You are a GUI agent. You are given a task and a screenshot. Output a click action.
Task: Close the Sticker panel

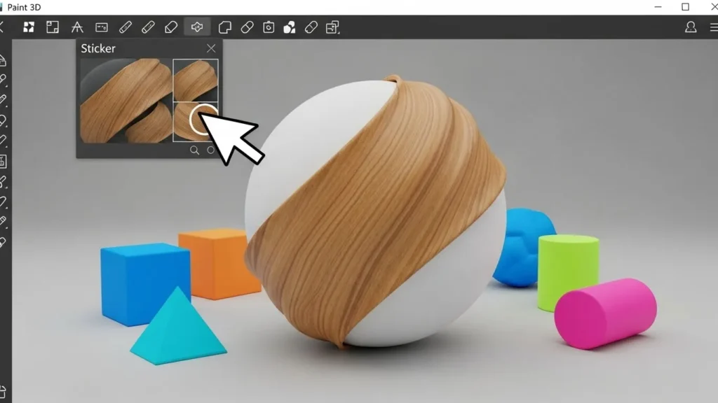(212, 48)
